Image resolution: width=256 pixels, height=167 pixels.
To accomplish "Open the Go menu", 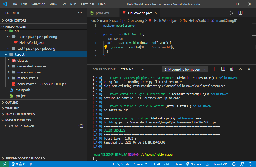I will pyautogui.click(x=64, y=4).
